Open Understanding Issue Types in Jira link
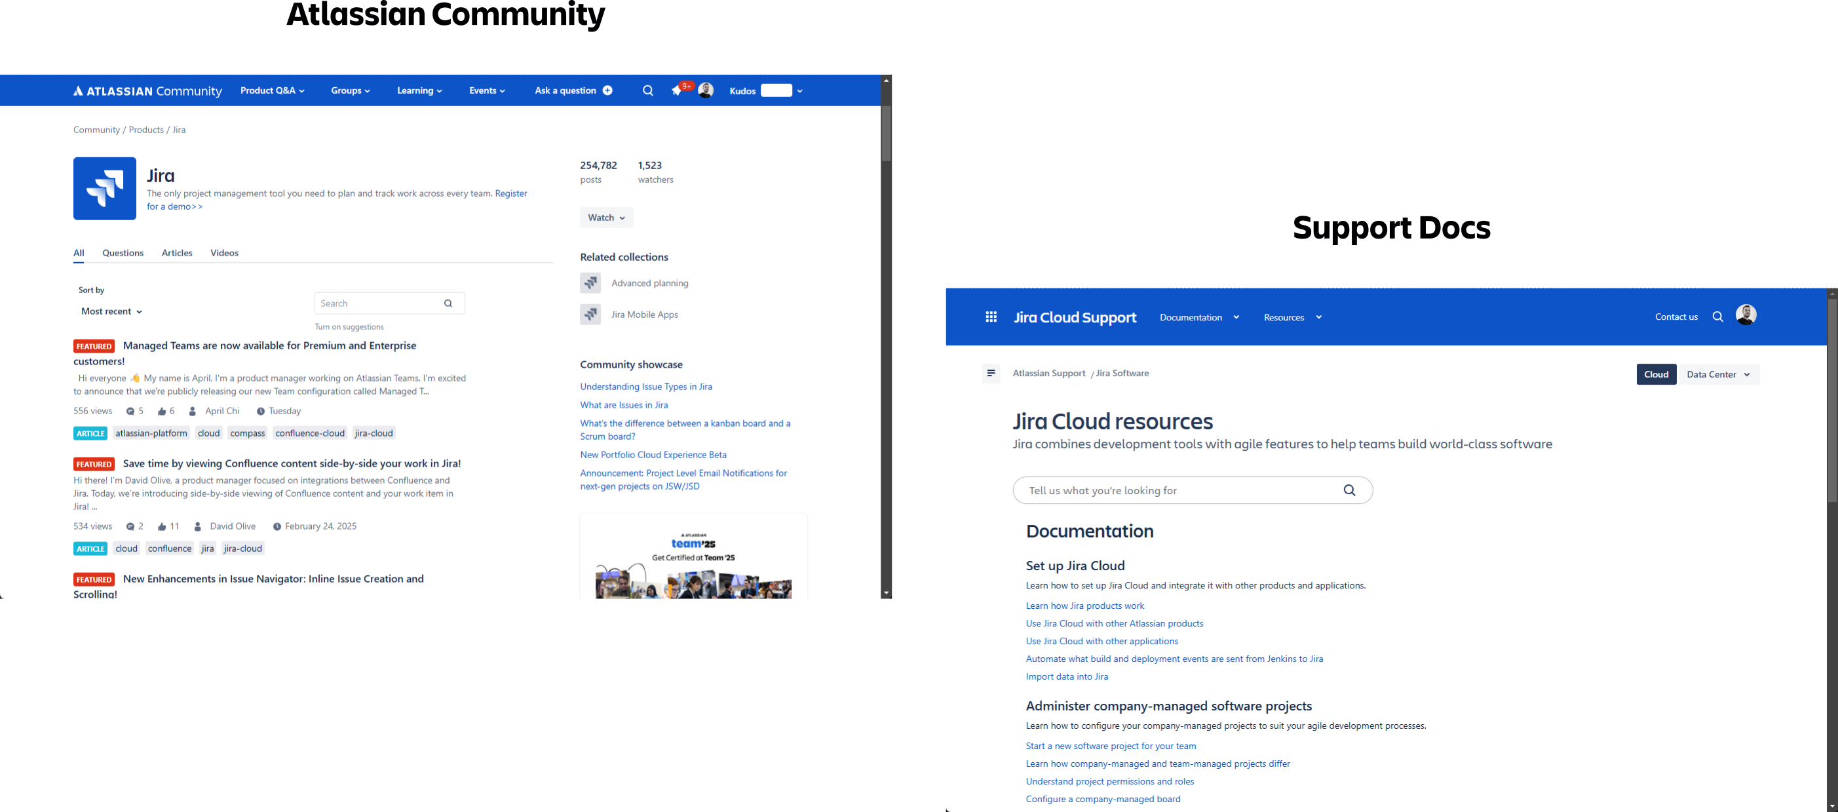1838x812 pixels. click(645, 387)
